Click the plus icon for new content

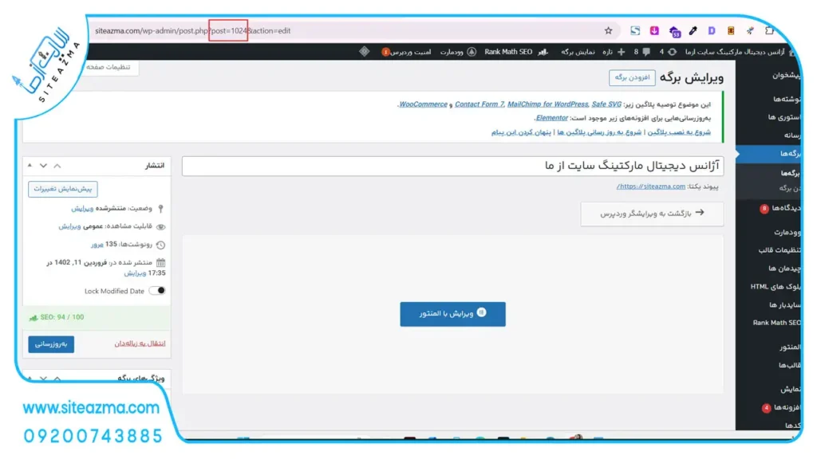[x=621, y=52]
